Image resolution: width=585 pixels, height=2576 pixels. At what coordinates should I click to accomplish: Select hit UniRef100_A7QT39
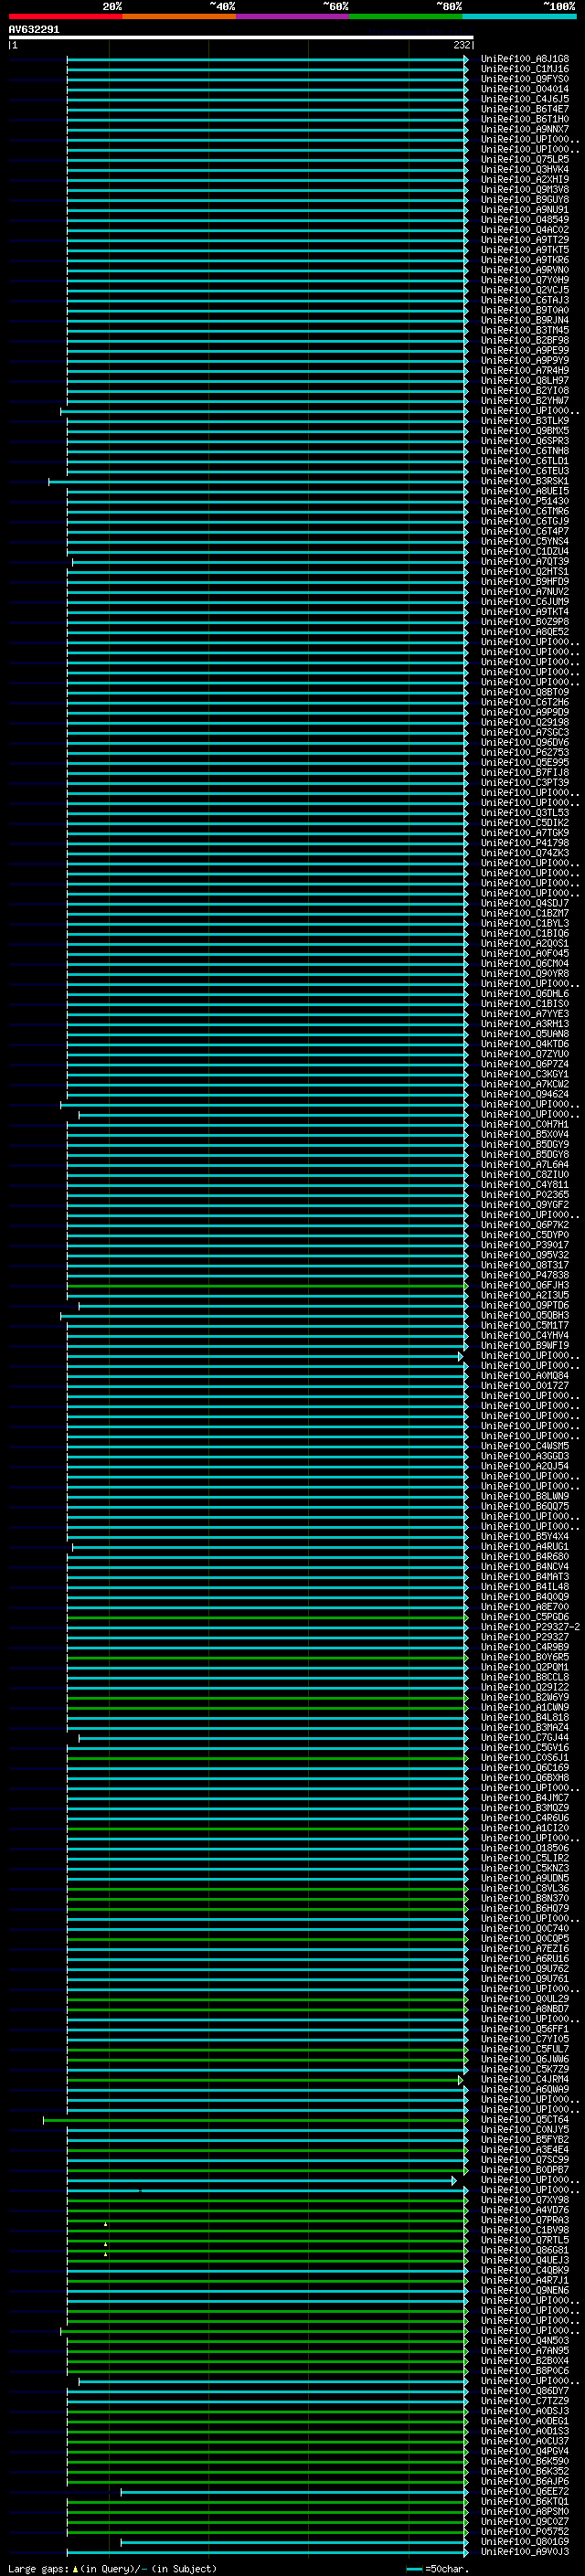click(x=524, y=562)
